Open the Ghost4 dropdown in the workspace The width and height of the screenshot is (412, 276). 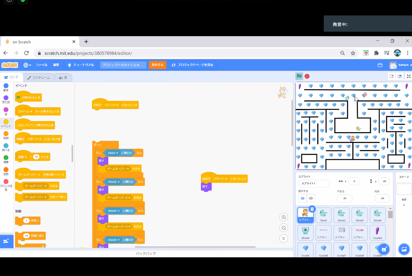(x=113, y=240)
